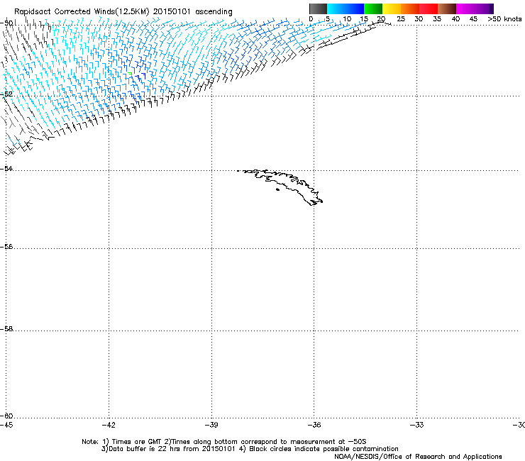Click the green 15-20 knots legend segment

pos(373,9)
